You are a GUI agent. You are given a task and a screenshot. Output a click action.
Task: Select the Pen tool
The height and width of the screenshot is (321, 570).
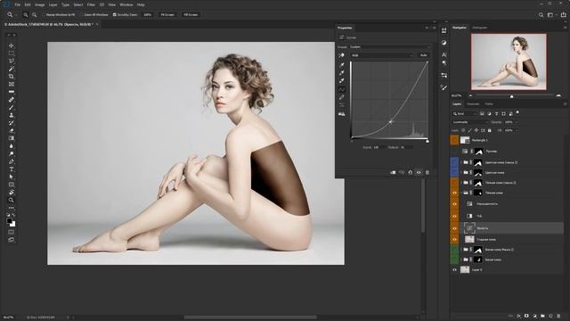12,161
